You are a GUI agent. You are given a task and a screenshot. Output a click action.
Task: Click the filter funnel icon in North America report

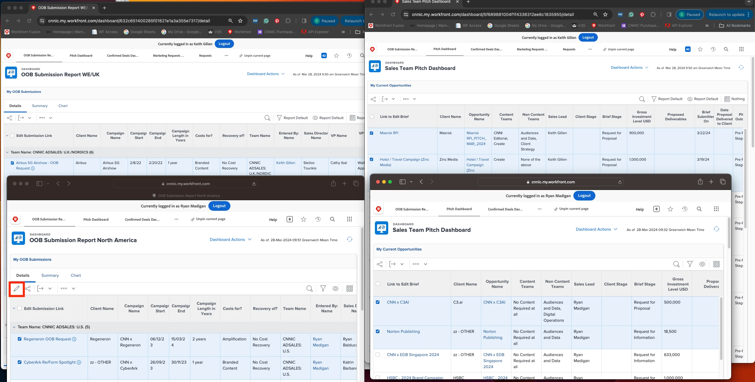(x=323, y=289)
